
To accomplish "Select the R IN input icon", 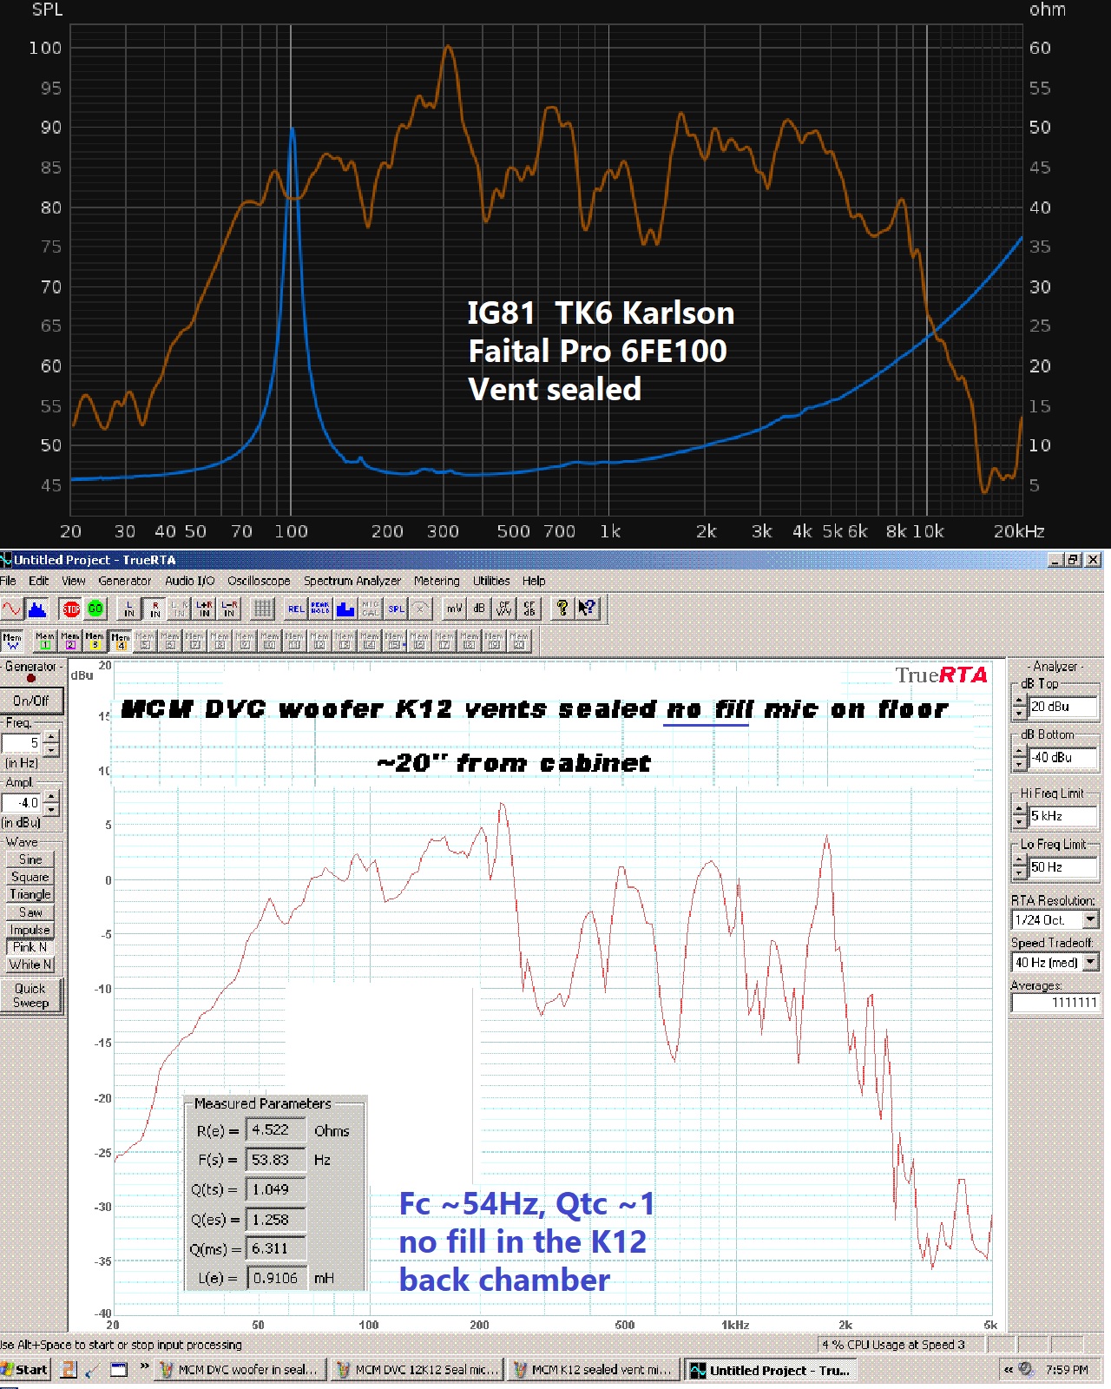I will tap(154, 609).
